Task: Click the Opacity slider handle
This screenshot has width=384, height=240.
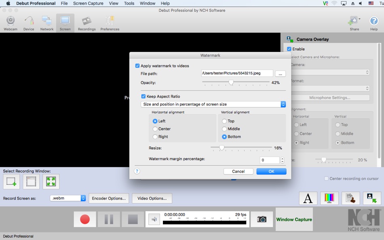Action: tap(231, 83)
